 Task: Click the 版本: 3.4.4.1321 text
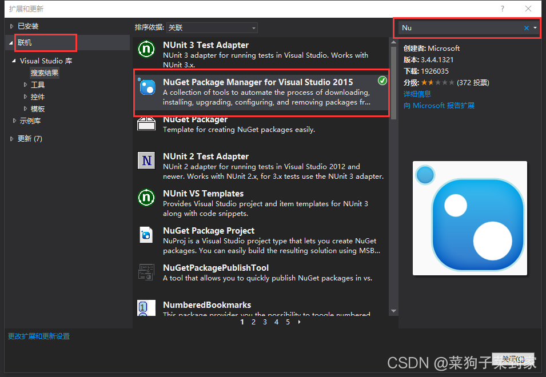pos(428,59)
